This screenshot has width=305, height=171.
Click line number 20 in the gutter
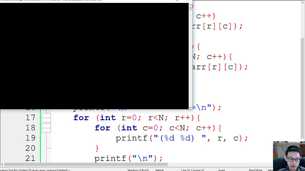coord(30,148)
